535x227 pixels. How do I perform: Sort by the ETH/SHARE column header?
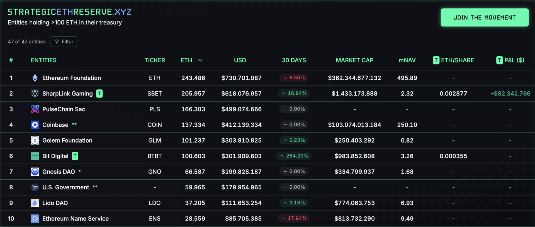[457, 60]
